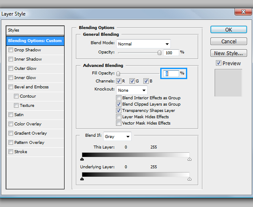253x207 pixels.
Task: Open the Contour settings label
Action: (x=28, y=96)
